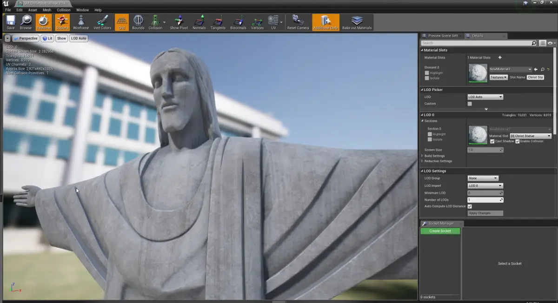Toggle the Custom LOD checkbox
Image resolution: width=558 pixels, height=303 pixels.
click(x=470, y=104)
